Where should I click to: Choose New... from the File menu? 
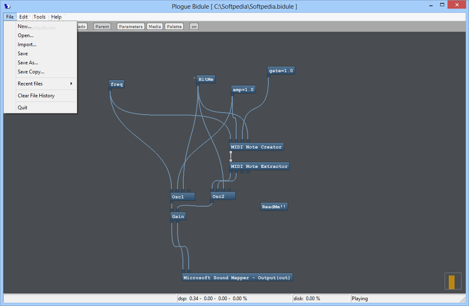coord(40,26)
